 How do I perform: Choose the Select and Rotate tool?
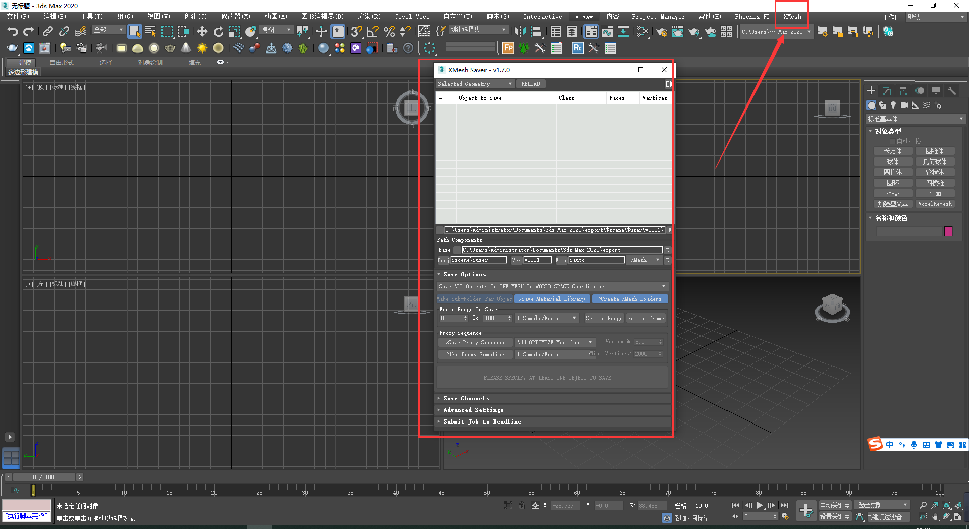tap(218, 32)
